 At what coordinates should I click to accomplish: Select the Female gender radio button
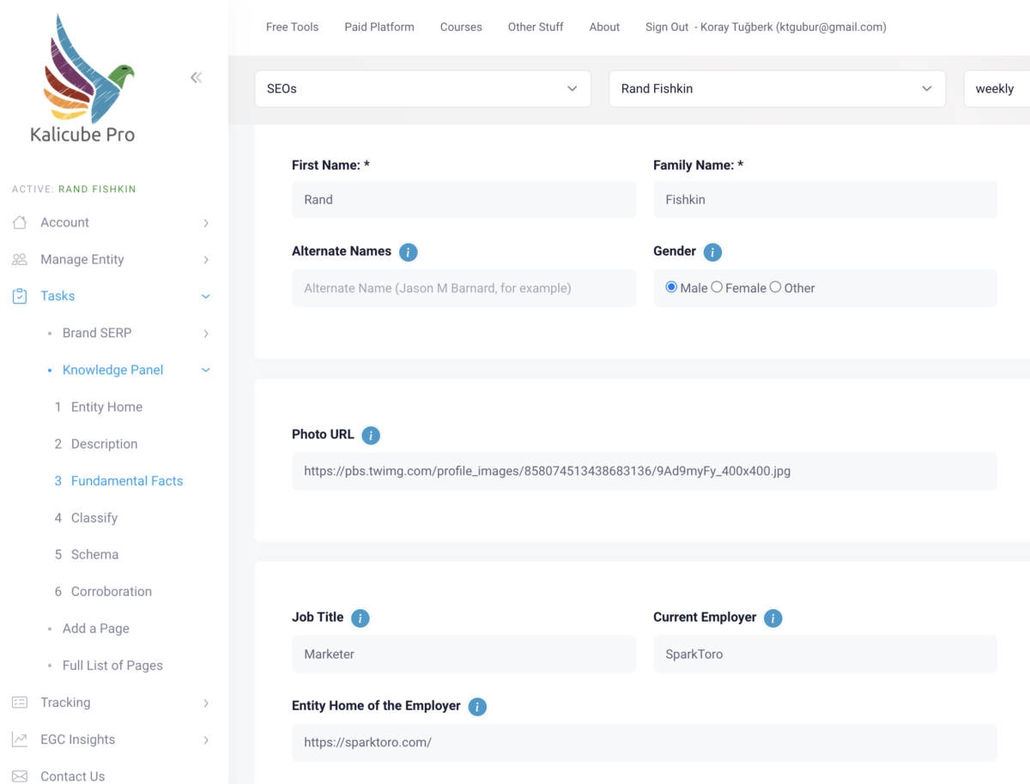717,287
